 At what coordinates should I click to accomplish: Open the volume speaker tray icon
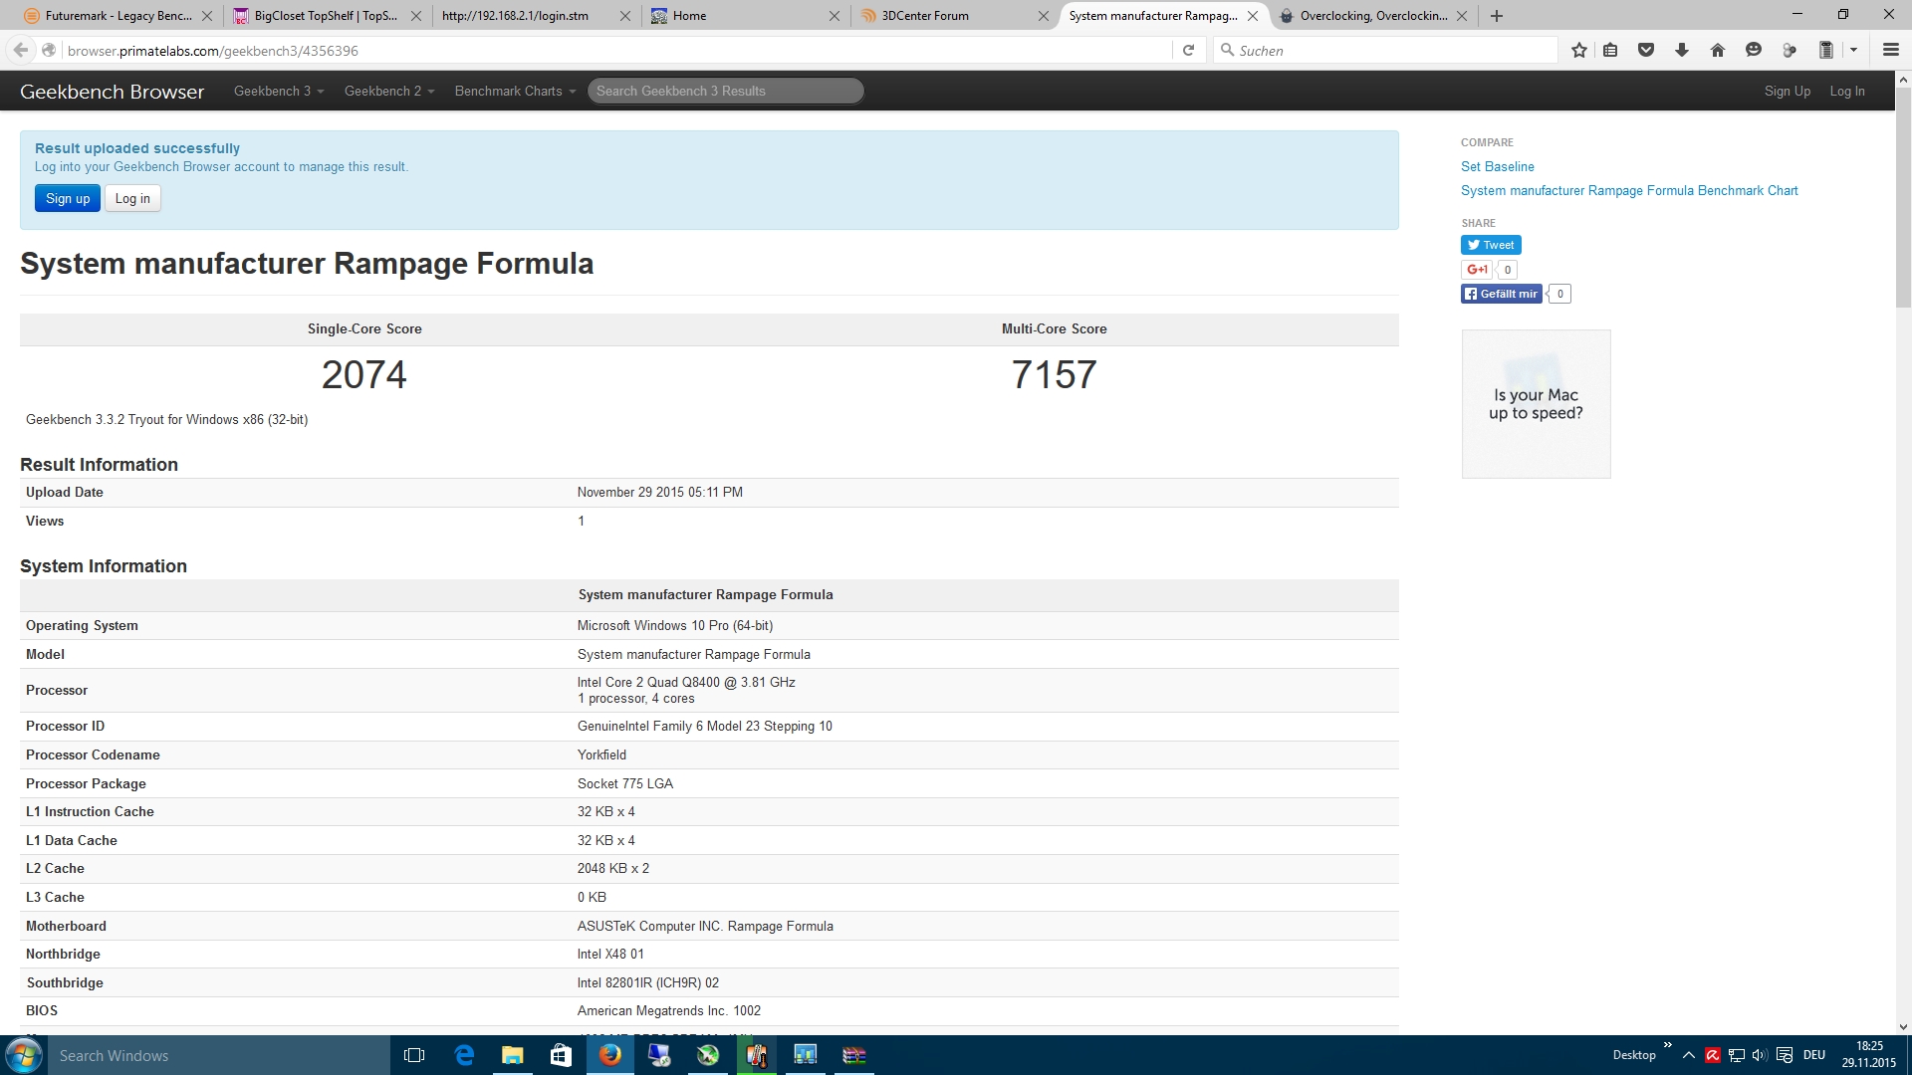click(x=1760, y=1055)
